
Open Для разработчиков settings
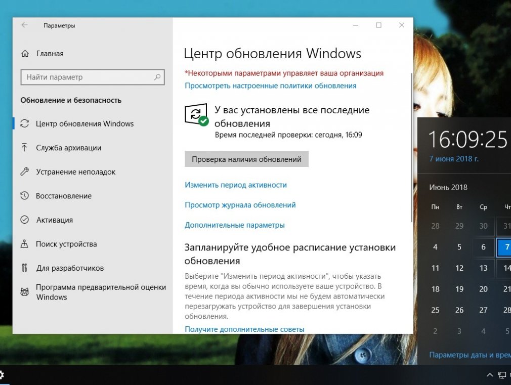(93, 268)
